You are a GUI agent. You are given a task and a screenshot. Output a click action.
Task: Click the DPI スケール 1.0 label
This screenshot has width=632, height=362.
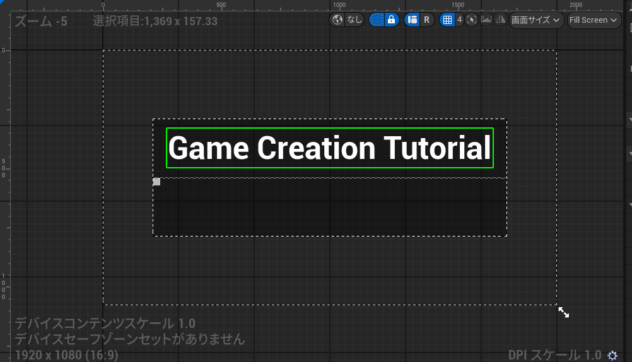[554, 354]
